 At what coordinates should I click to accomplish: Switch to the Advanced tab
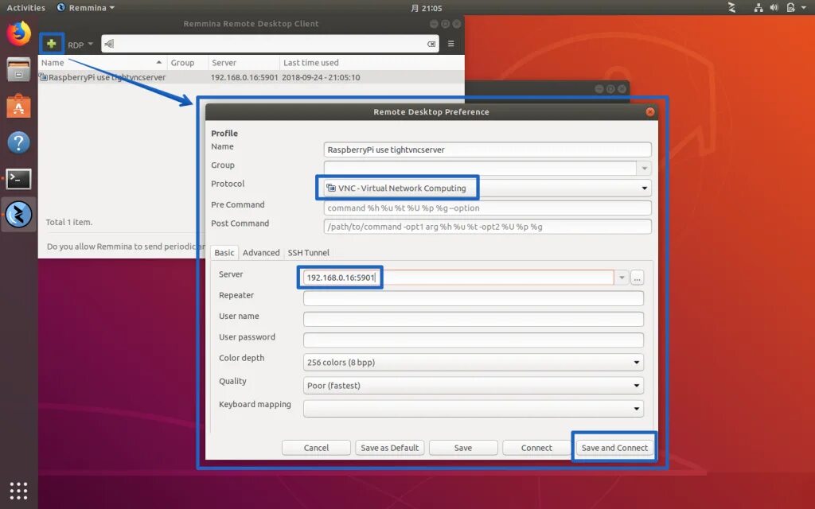(261, 252)
